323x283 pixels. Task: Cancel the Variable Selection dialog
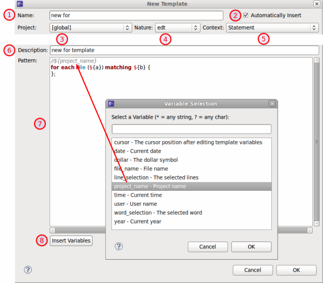(x=207, y=246)
